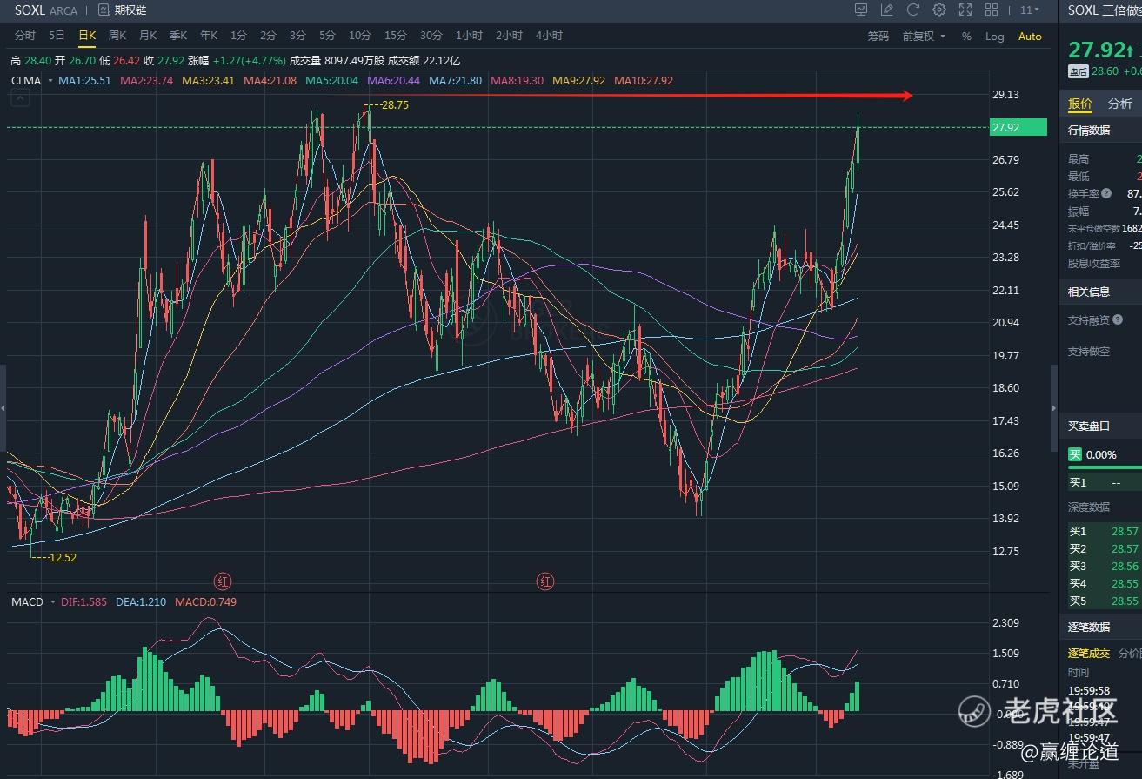Switch to the 3分 interval
The width and height of the screenshot is (1142, 779).
click(x=297, y=36)
